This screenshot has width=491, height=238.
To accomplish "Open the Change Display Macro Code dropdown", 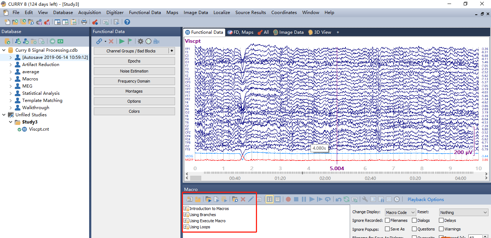I will point(400,213).
